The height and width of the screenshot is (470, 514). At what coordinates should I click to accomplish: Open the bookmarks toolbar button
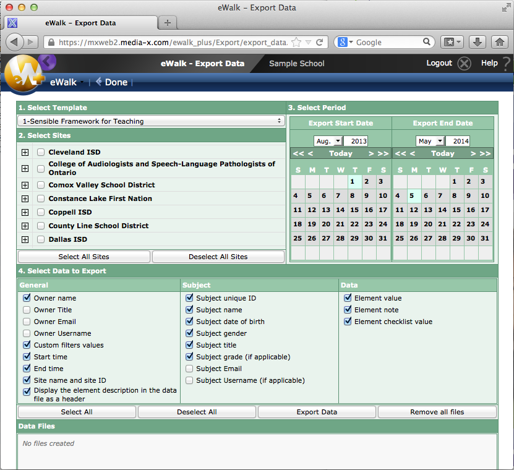(452, 42)
